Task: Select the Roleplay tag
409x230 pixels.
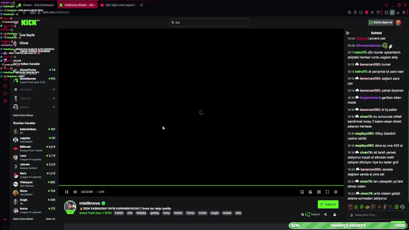Action: point(141,213)
